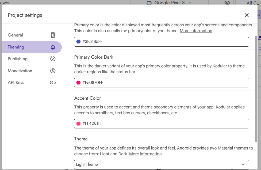261x170 pixels.
Task: Click the Theme dropdown chevron arrow
Action: click(x=243, y=164)
